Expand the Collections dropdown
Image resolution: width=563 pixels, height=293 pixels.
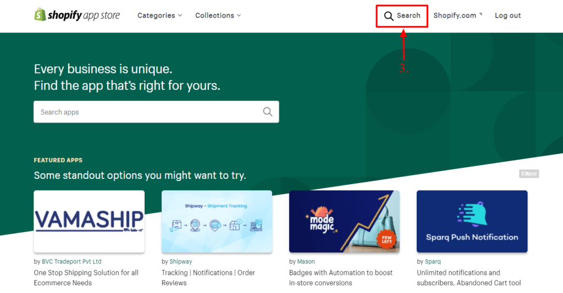click(x=218, y=15)
